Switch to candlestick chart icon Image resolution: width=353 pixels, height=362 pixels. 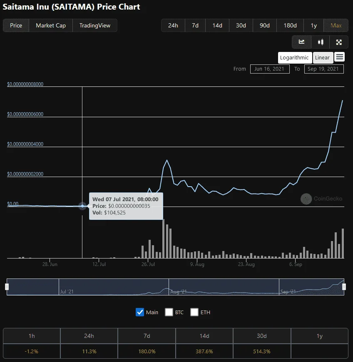(x=321, y=42)
